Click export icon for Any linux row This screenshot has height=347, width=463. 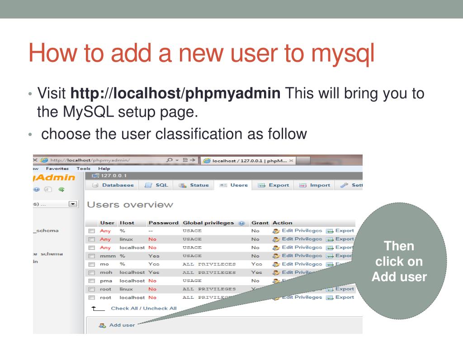coord(330,239)
